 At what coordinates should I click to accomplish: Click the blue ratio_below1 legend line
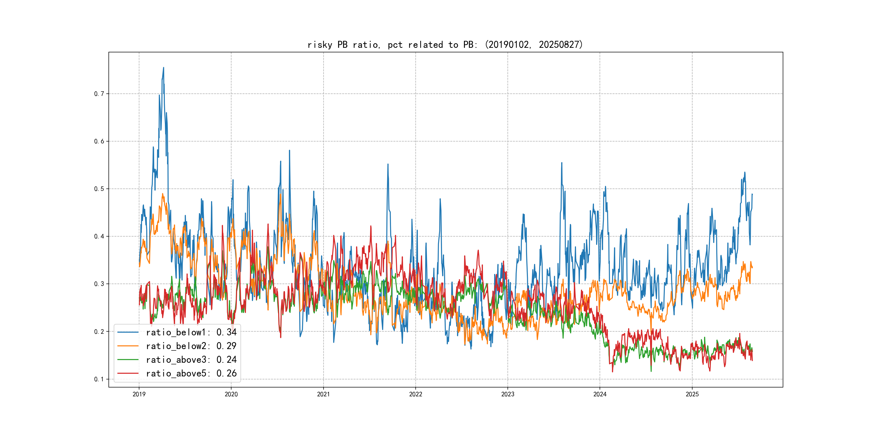pos(128,332)
